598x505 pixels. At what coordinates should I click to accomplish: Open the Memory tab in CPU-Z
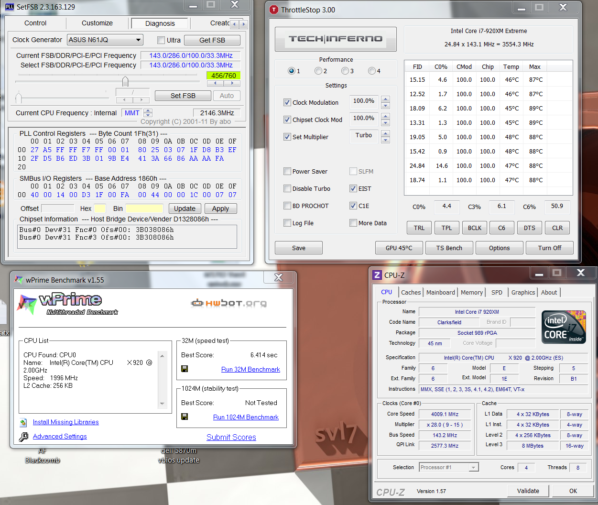pos(472,292)
